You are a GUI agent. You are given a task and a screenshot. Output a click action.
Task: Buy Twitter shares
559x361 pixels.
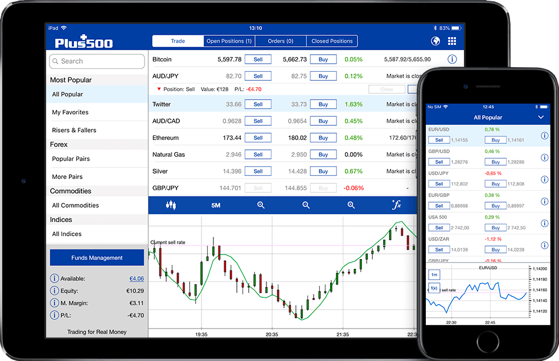click(323, 104)
